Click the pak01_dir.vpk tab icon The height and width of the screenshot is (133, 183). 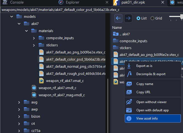[x=117, y=2]
